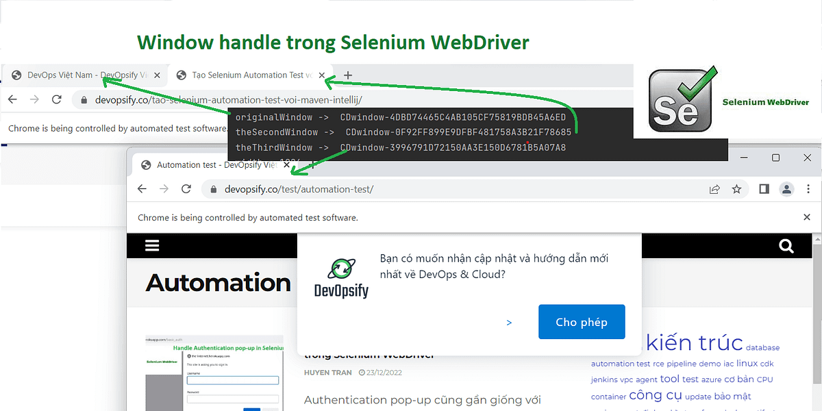This screenshot has width=822, height=411.
Task: Click the search icon on the black navbar
Action: [786, 245]
